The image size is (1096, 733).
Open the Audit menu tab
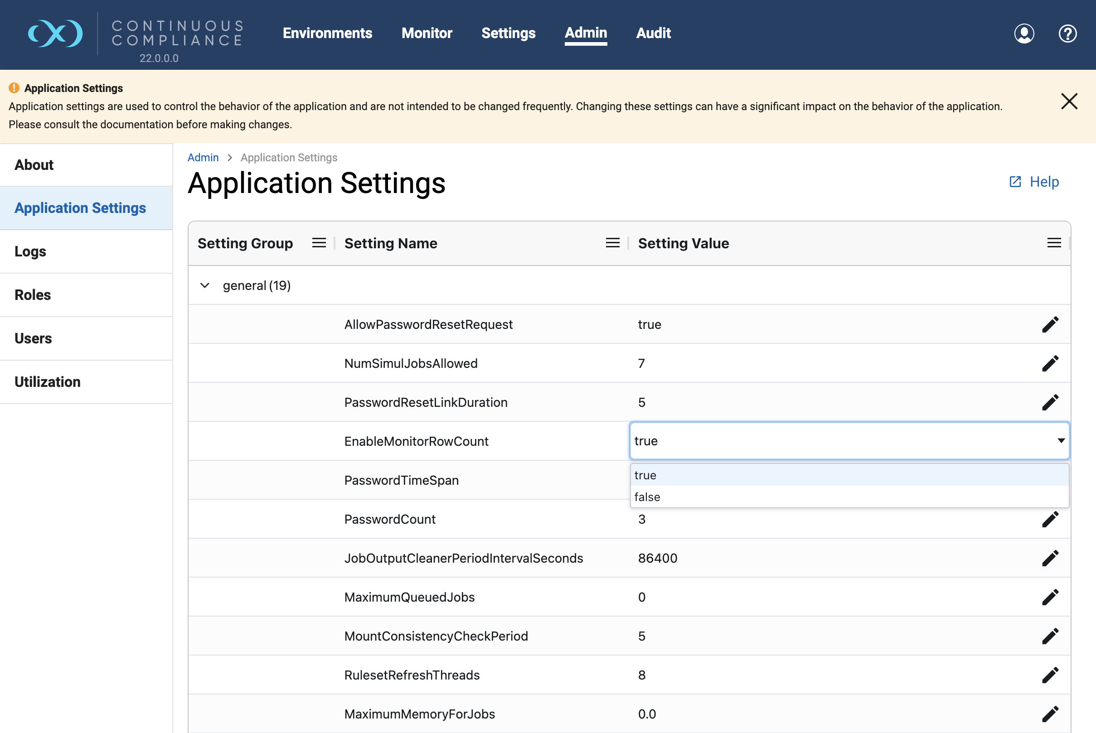click(653, 33)
